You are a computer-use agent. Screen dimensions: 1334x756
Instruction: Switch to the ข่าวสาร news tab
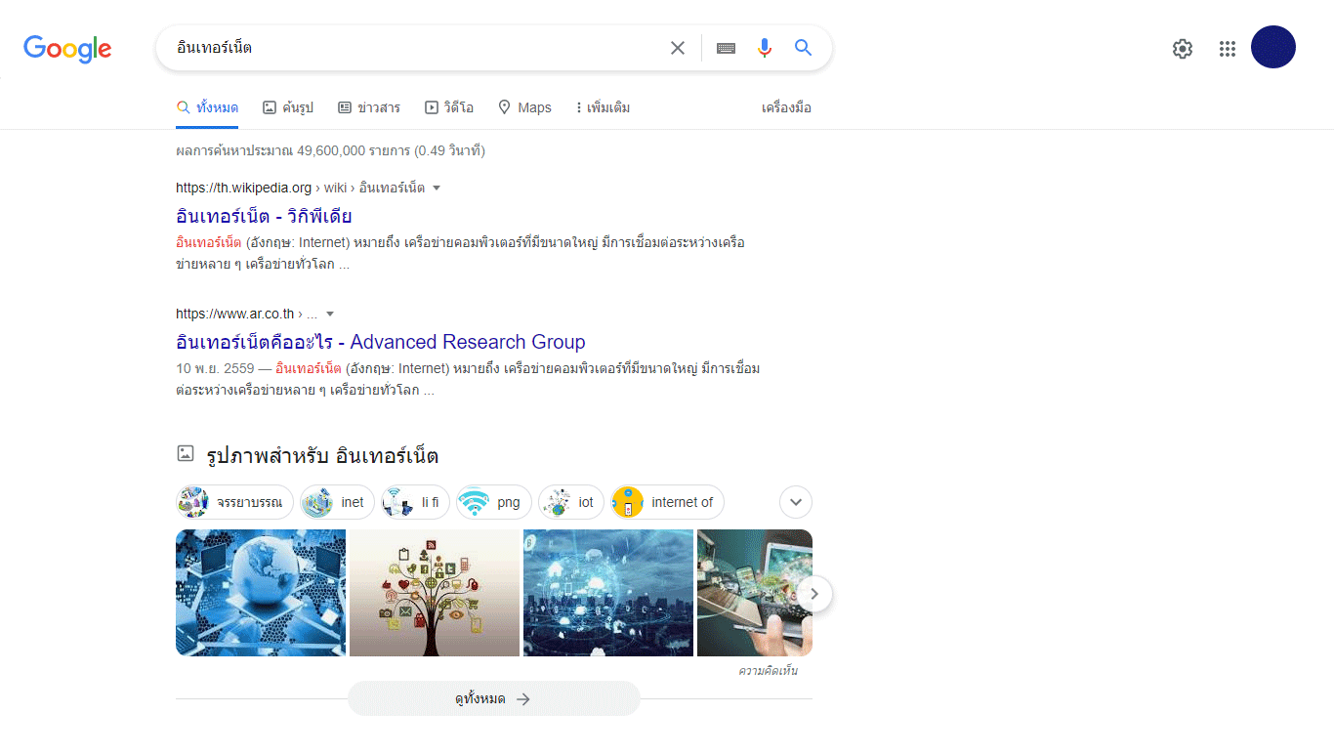(x=369, y=107)
